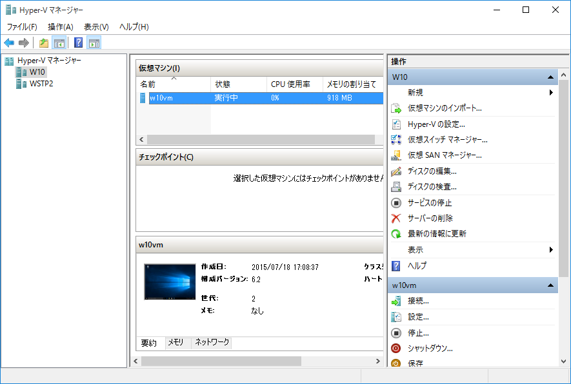The width and height of the screenshot is (571, 384).
Task: Toggle the console tree pane toolbar icon
Action: [x=59, y=43]
